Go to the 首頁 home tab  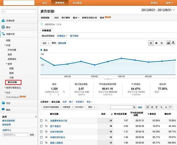point(45,3)
